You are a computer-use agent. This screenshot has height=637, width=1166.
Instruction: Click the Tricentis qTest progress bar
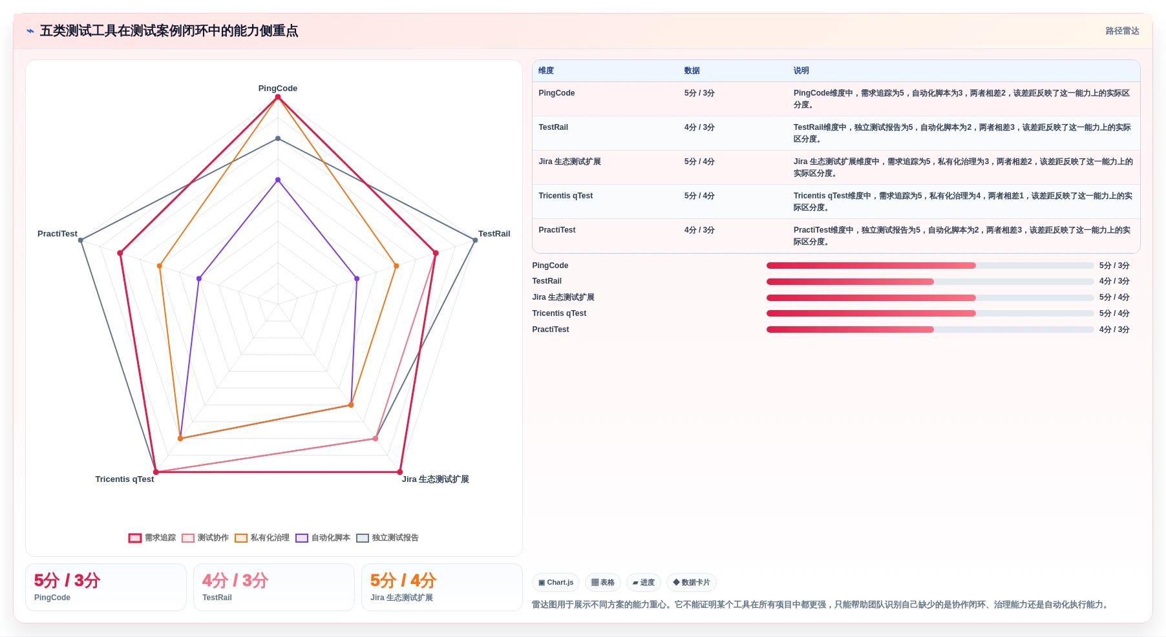coord(930,313)
